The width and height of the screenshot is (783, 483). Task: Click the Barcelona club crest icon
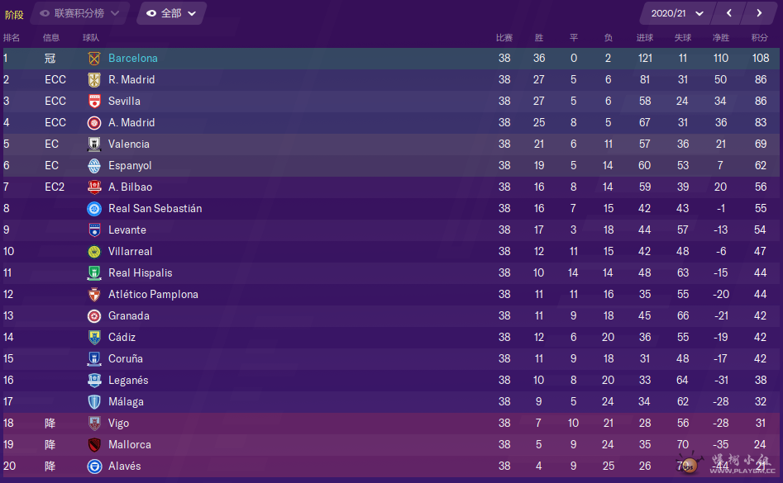pyautogui.click(x=94, y=59)
